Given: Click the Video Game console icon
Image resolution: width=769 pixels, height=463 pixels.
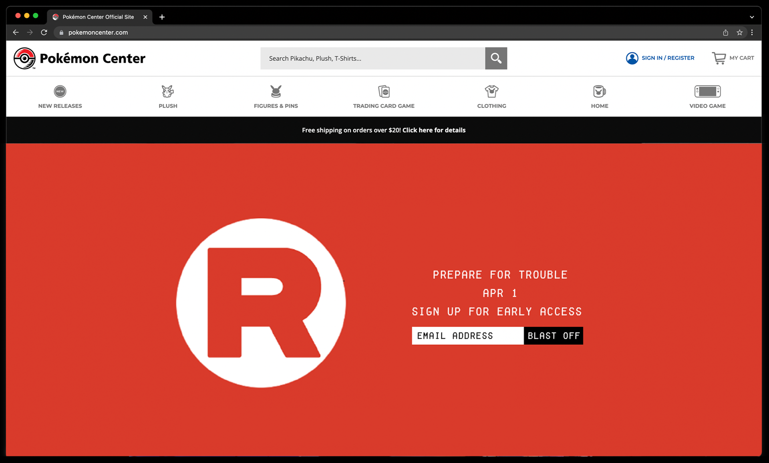Looking at the screenshot, I should [707, 91].
